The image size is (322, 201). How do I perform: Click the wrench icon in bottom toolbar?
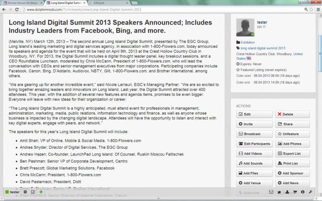310,192
